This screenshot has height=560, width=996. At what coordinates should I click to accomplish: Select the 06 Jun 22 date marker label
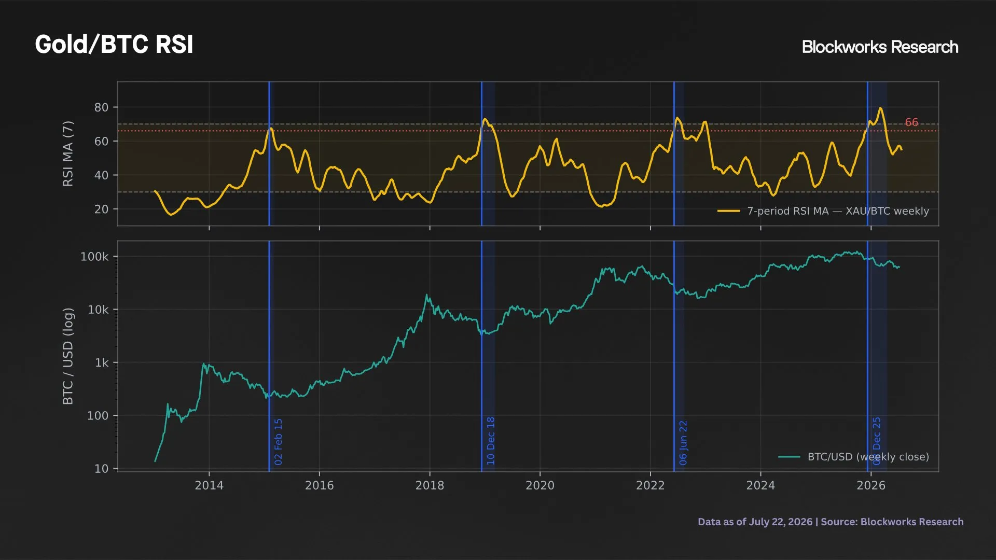[x=683, y=443]
